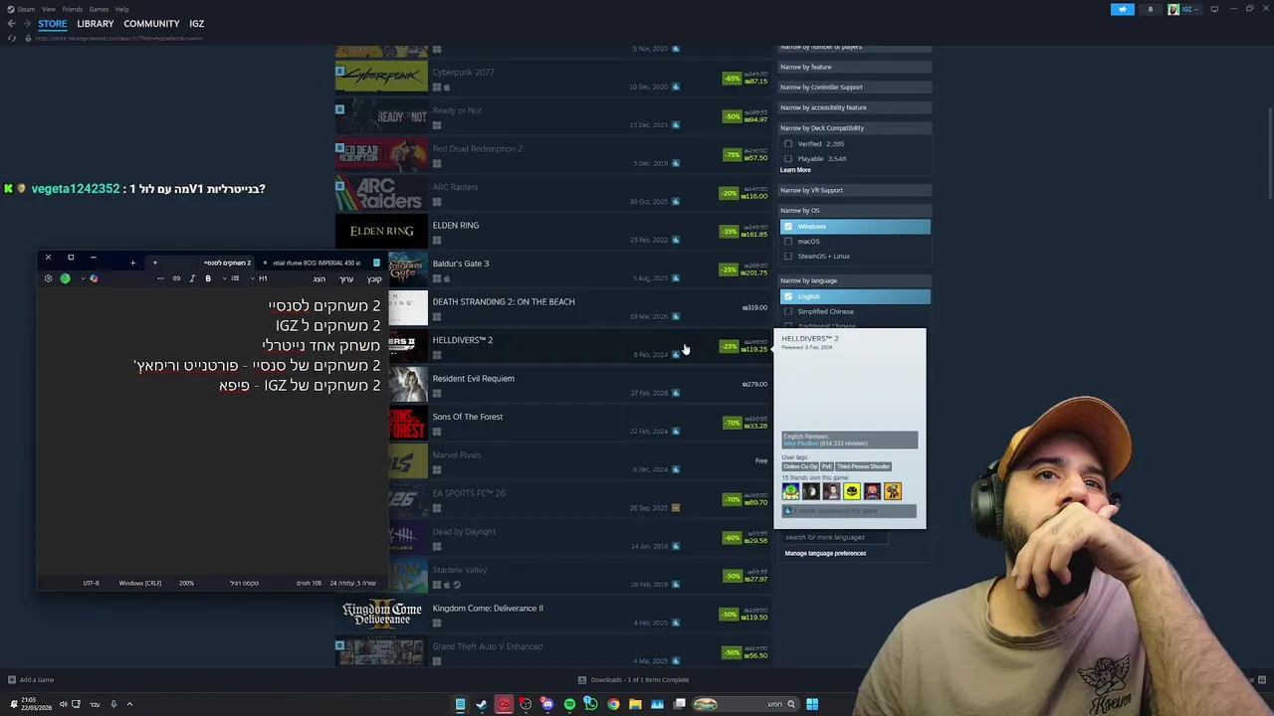
Task: Open the Notepad קובץ (File) menu
Action: (x=374, y=278)
